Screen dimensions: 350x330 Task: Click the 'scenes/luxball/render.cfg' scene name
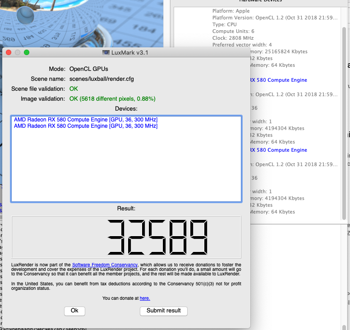click(101, 79)
